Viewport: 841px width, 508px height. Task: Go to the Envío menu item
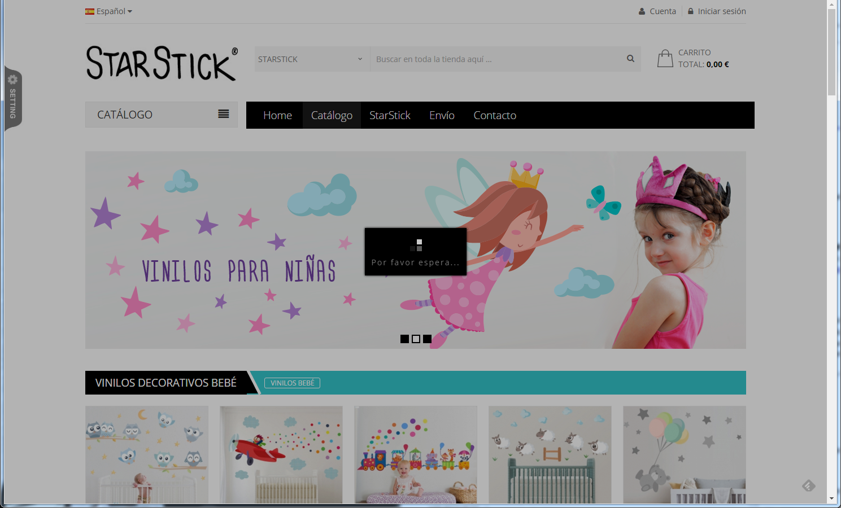(x=442, y=115)
